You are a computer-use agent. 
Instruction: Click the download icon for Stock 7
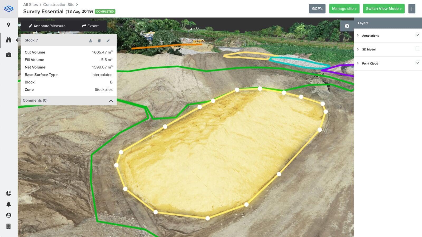90,41
